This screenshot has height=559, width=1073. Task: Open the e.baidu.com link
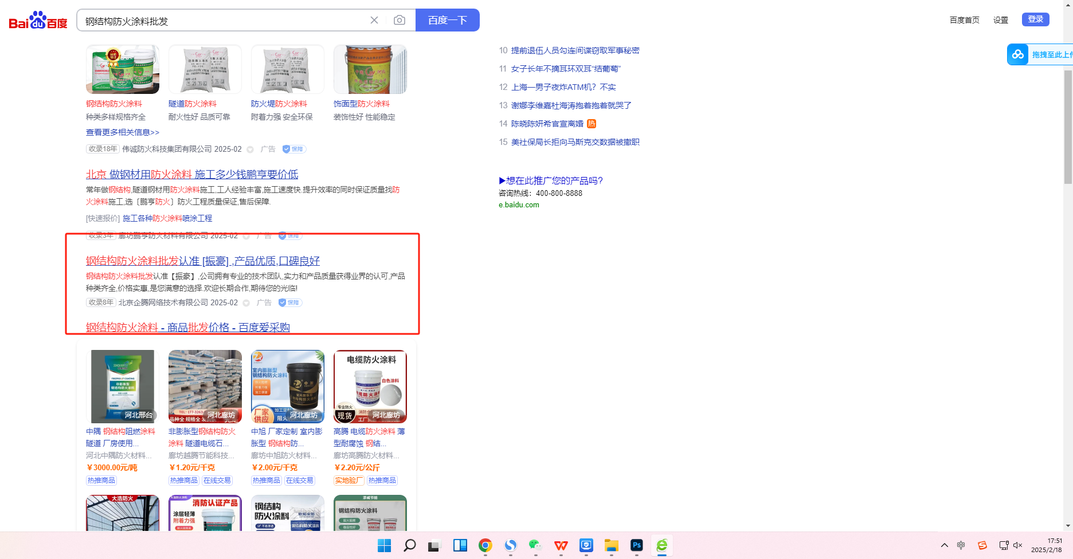pyautogui.click(x=519, y=204)
